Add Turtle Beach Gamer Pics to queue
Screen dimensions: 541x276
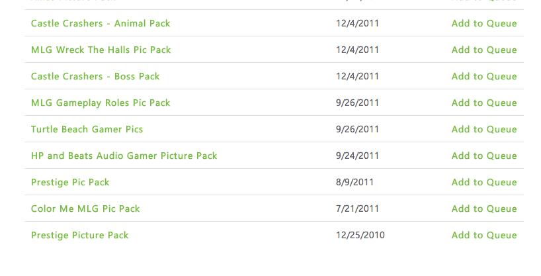click(484, 129)
